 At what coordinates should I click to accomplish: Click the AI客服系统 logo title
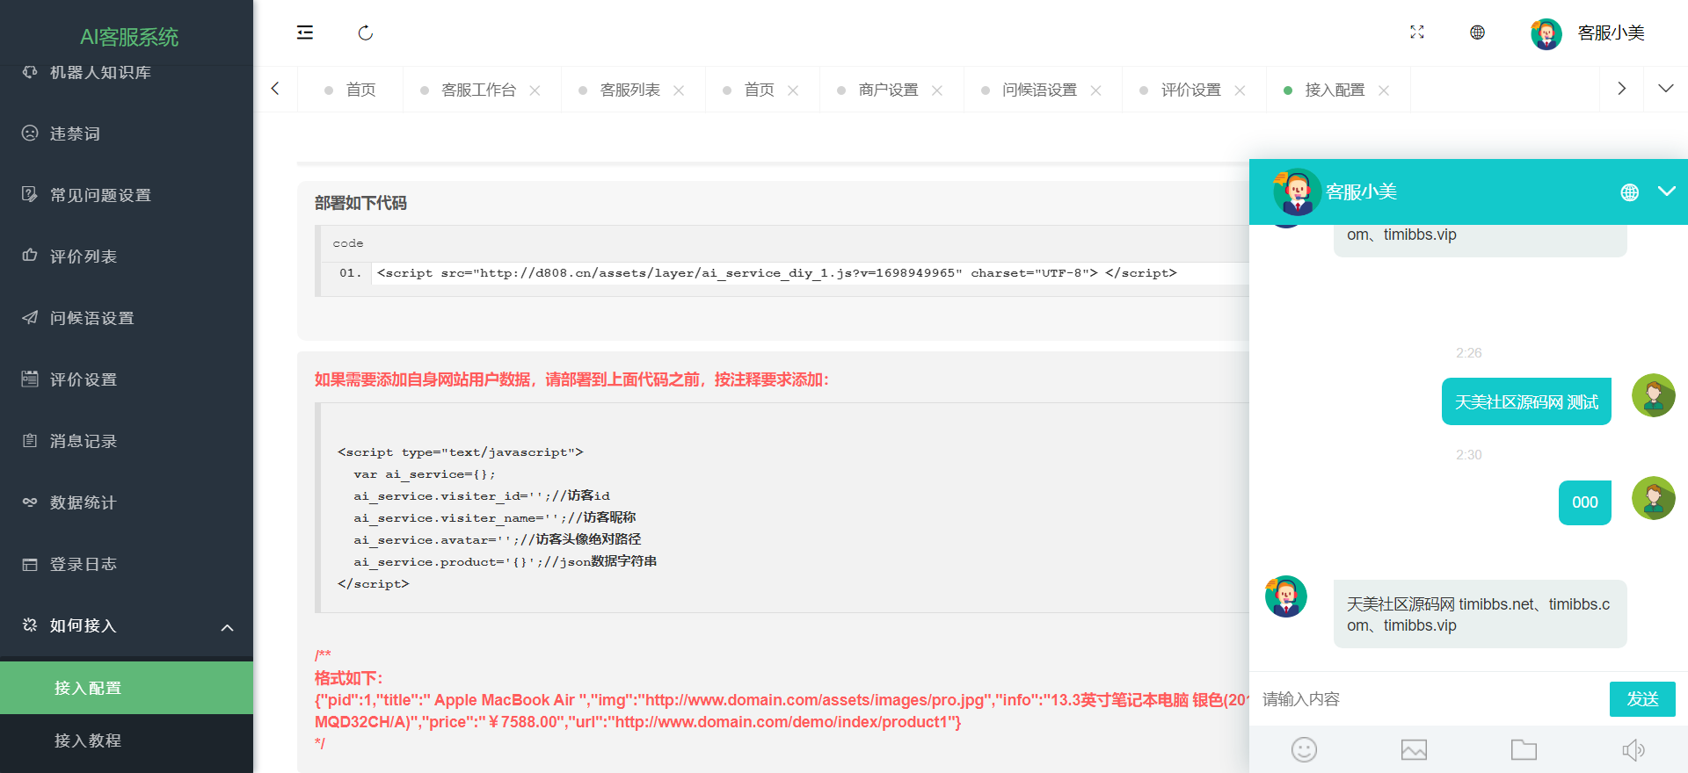point(129,37)
